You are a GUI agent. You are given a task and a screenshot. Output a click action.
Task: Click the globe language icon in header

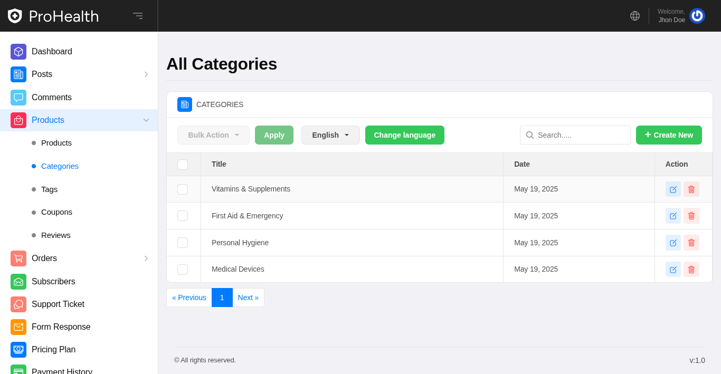tap(635, 16)
